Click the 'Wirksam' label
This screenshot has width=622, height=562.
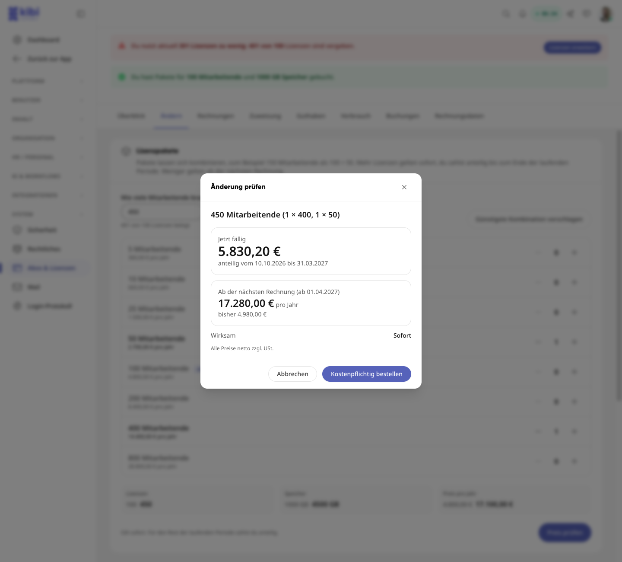pyautogui.click(x=223, y=335)
